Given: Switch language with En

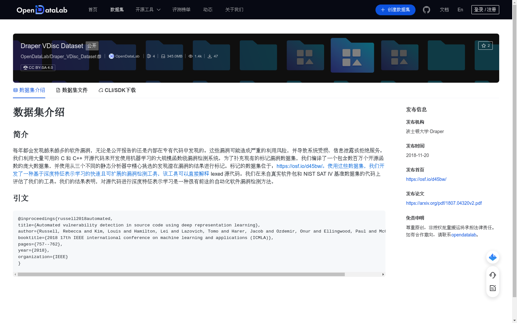Looking at the screenshot, I should coord(460,10).
